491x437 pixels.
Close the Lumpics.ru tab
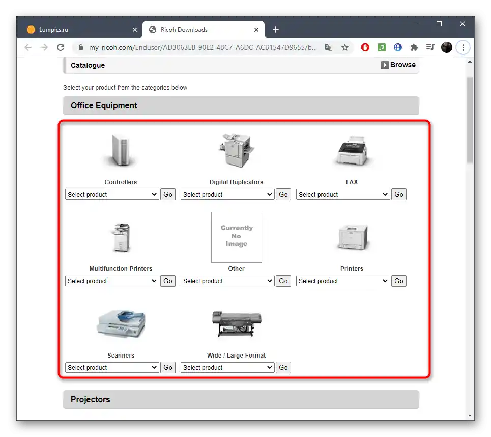coord(135,30)
